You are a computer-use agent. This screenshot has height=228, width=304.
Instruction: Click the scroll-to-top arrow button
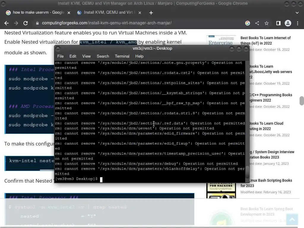pyautogui.click(x=292, y=219)
